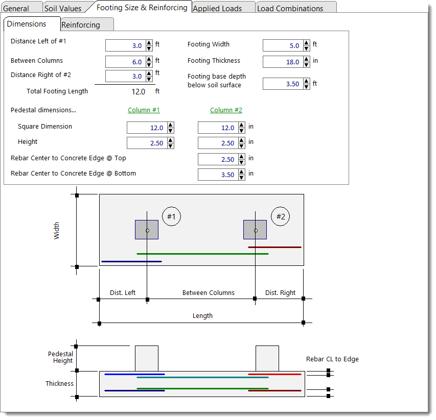The height and width of the screenshot is (420, 436).
Task: Switch to the General tab
Action: click(x=16, y=8)
